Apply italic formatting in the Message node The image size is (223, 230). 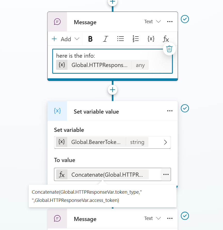(105, 39)
